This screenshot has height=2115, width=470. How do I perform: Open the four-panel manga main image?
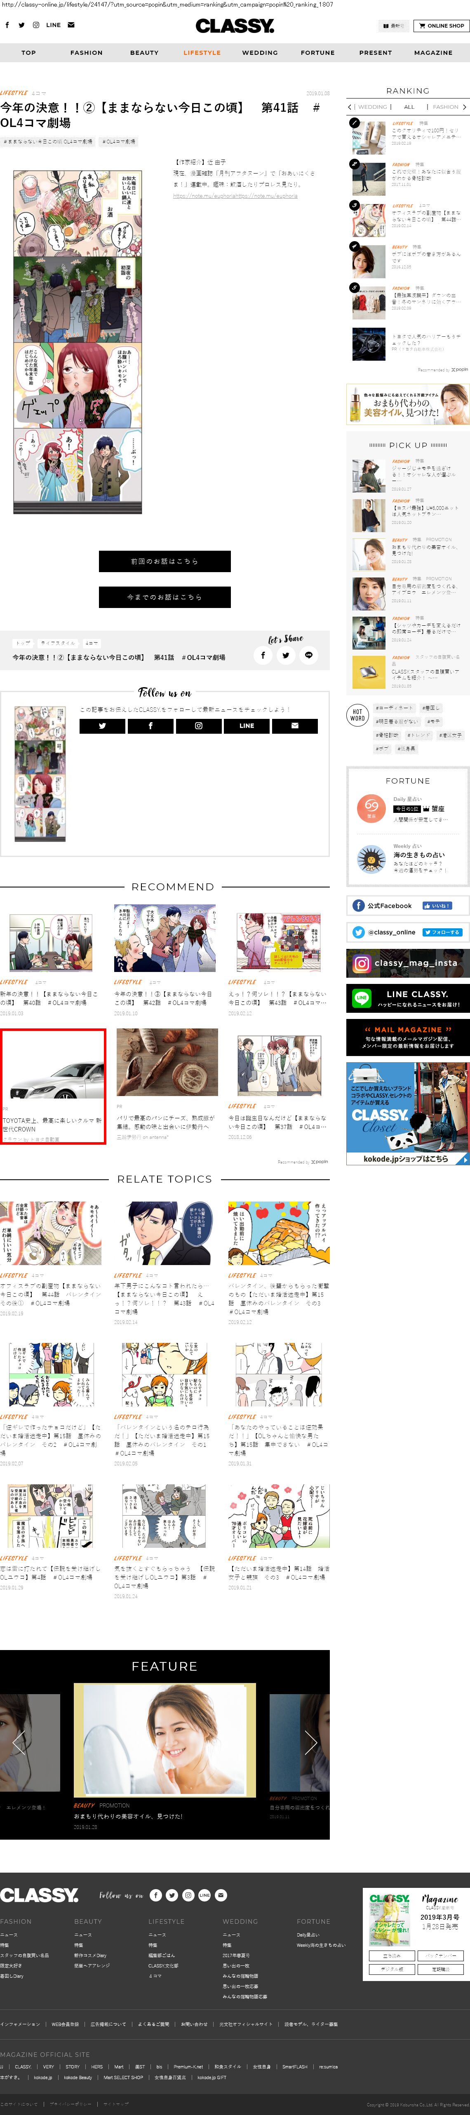[78, 343]
